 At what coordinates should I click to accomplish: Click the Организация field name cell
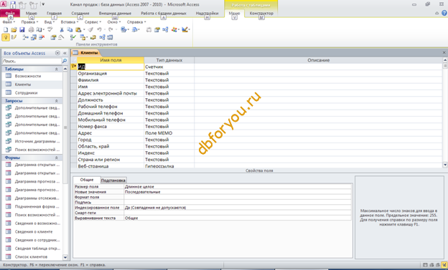pyautogui.click(x=111, y=74)
